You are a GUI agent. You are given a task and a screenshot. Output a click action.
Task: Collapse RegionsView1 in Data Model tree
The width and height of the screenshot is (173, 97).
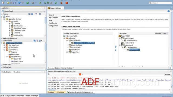pos(120,45)
